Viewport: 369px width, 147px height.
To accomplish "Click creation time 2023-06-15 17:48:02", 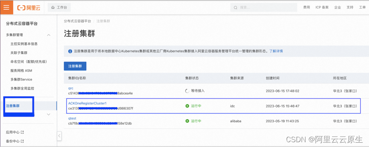I will tap(282, 91).
